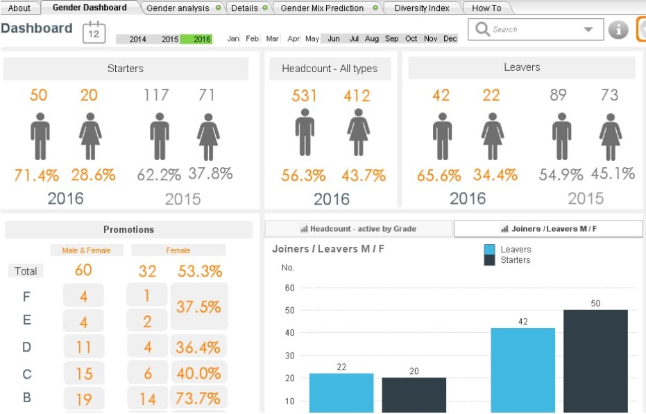The image size is (646, 414).
Task: Click the calendar icon next to Dashboard
Action: coord(94,32)
